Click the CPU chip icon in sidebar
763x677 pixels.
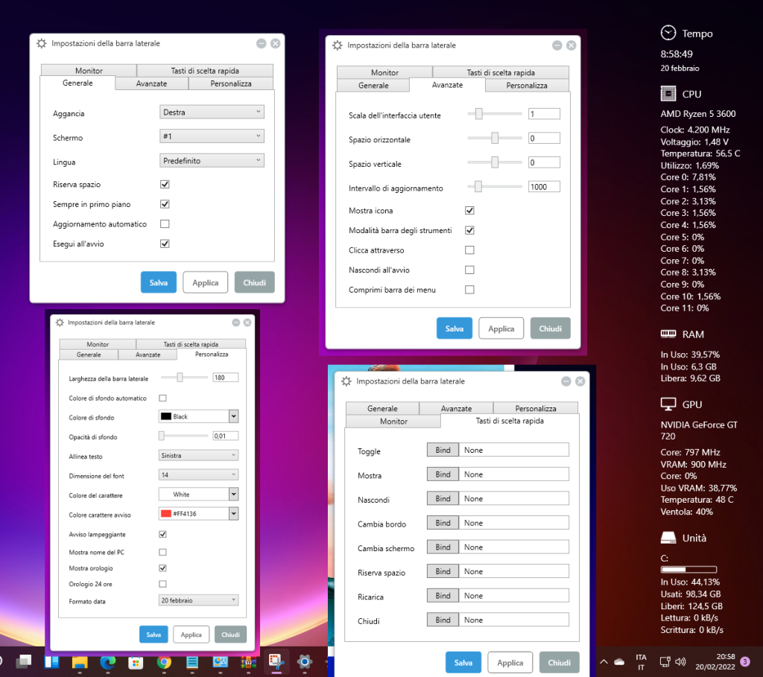pyautogui.click(x=668, y=94)
